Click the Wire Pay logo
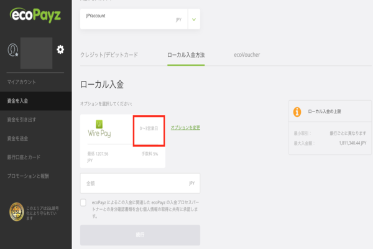 99,129
